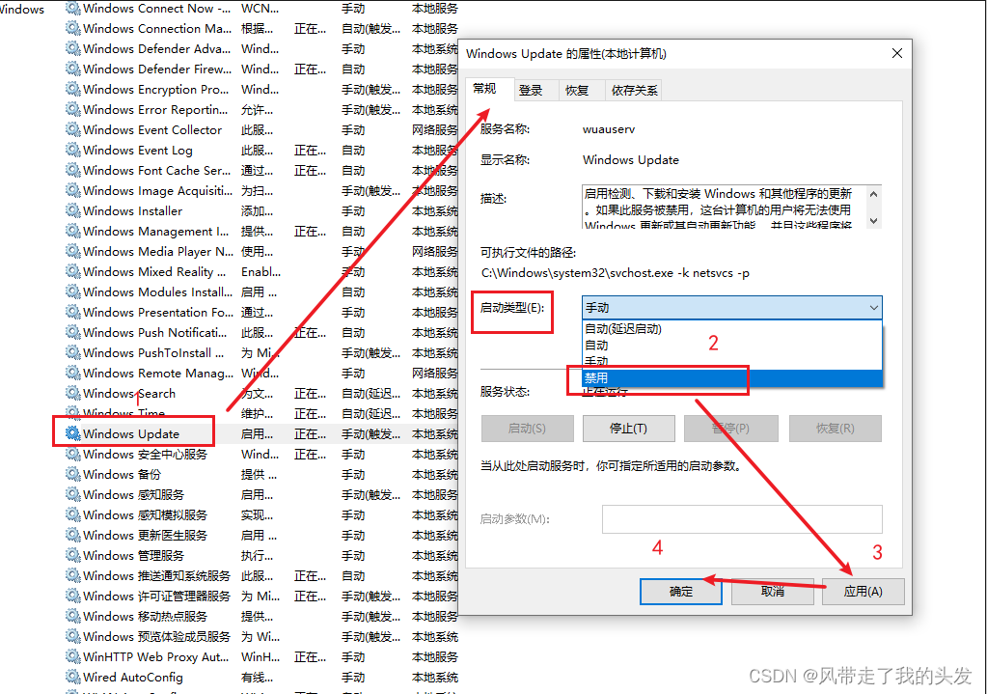Select Windows 更新医生服务 service row
This screenshot has height=694, width=987.
coord(261,535)
